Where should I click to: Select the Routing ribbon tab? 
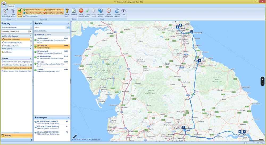pyautogui.click(x=11, y=6)
